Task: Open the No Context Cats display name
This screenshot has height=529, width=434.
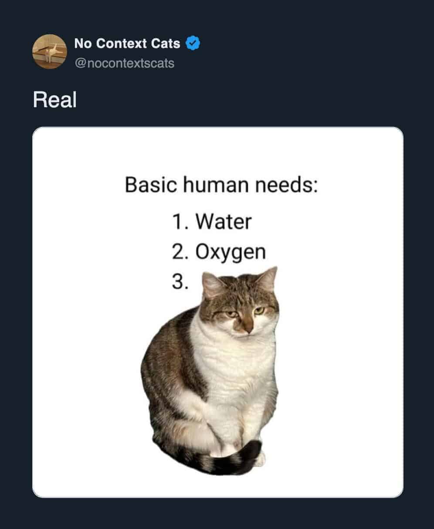Action: click(127, 44)
